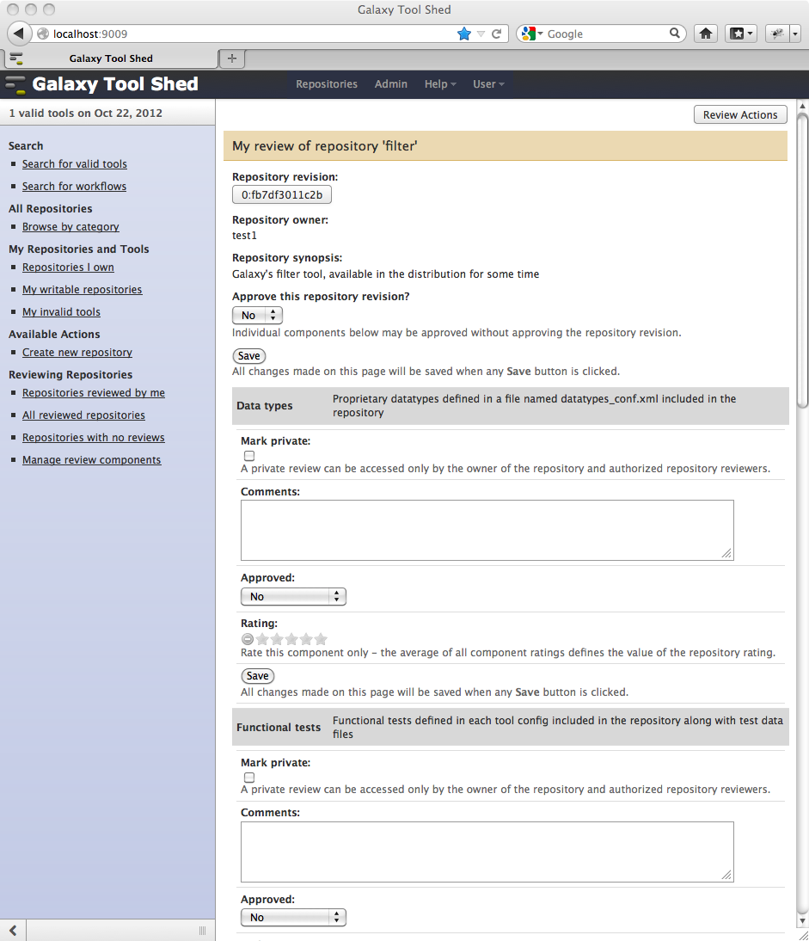809x941 pixels.
Task: Focus the localhost:9009 address bar
Action: tap(252, 34)
